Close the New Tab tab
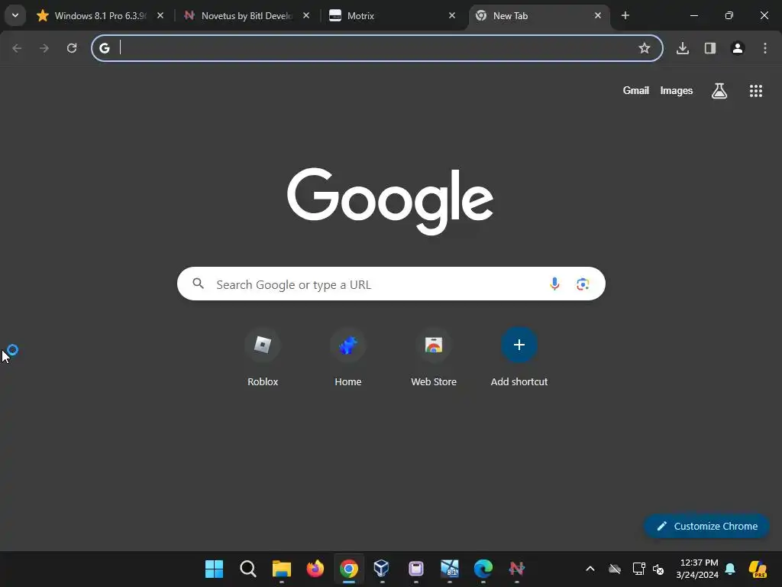The image size is (782, 587). (597, 15)
